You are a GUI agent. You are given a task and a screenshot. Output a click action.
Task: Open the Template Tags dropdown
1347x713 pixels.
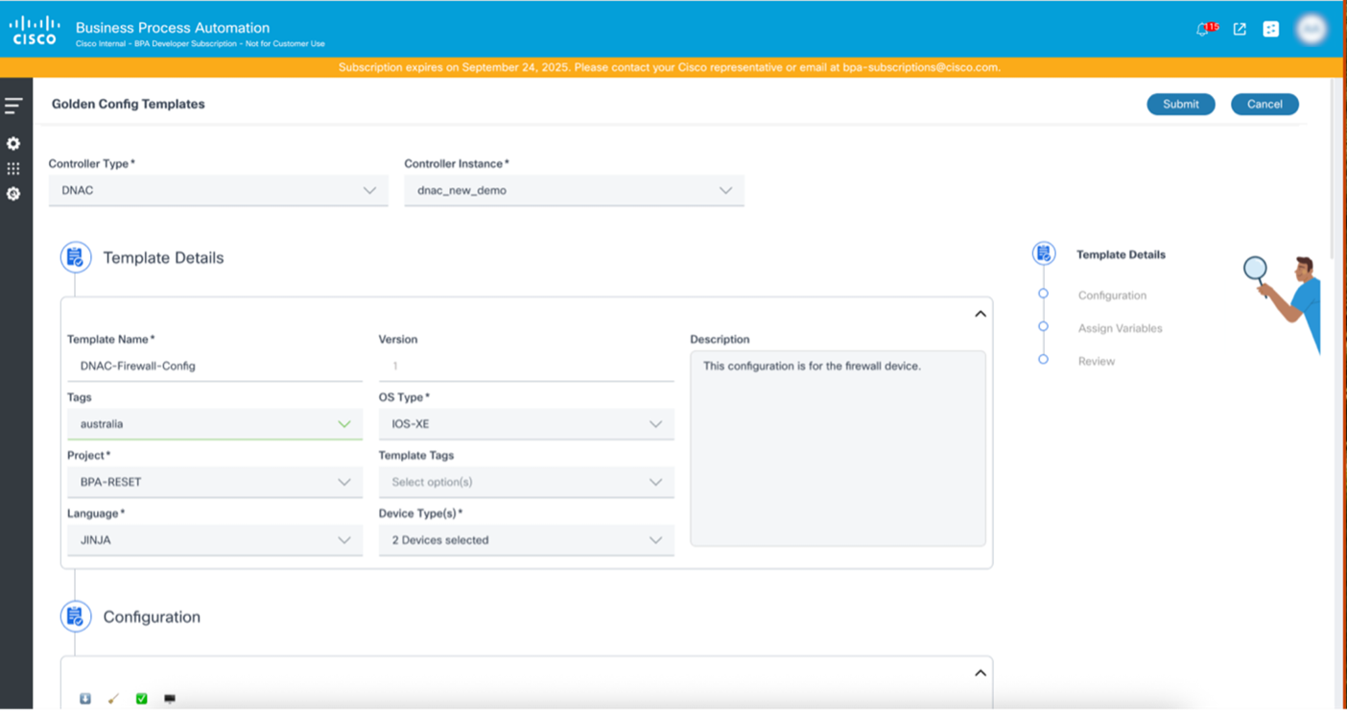[527, 482]
